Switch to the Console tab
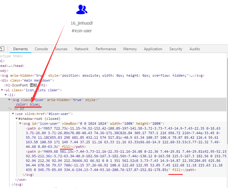 point(41,49)
